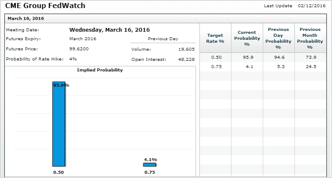The height and width of the screenshot is (178, 332).
Task: Click the 4.1% label above the bar
Action: click(x=151, y=159)
